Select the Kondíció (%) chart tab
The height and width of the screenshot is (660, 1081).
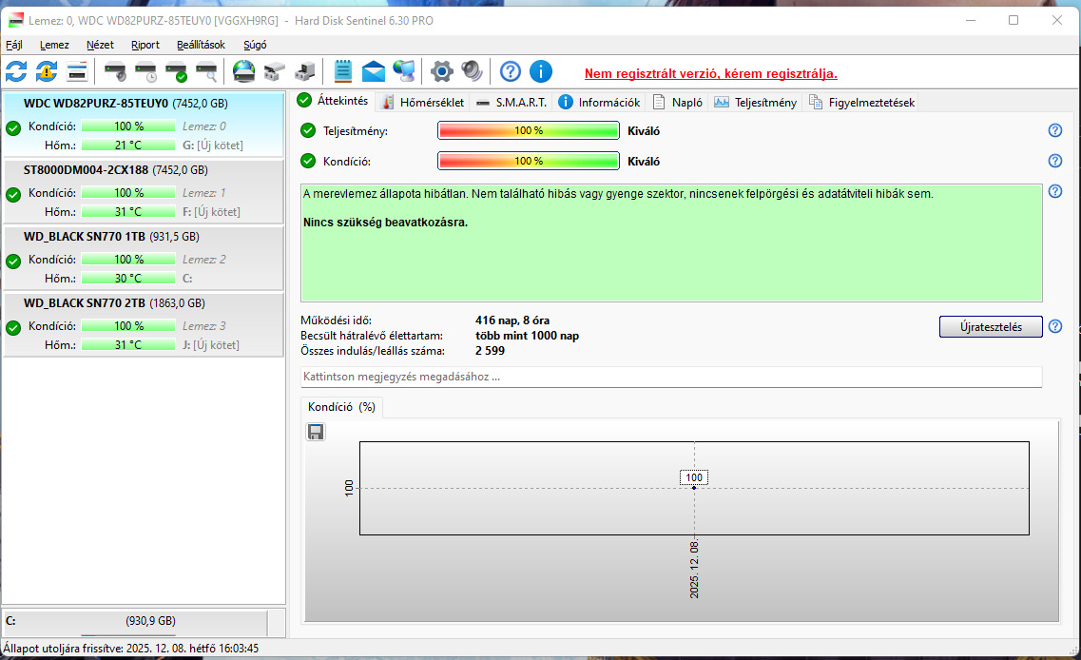pyautogui.click(x=342, y=407)
